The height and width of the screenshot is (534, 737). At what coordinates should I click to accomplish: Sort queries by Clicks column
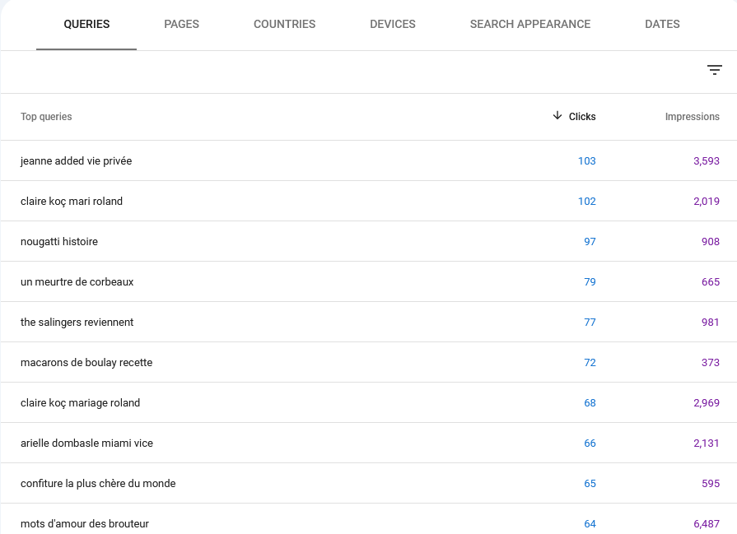pyautogui.click(x=581, y=116)
